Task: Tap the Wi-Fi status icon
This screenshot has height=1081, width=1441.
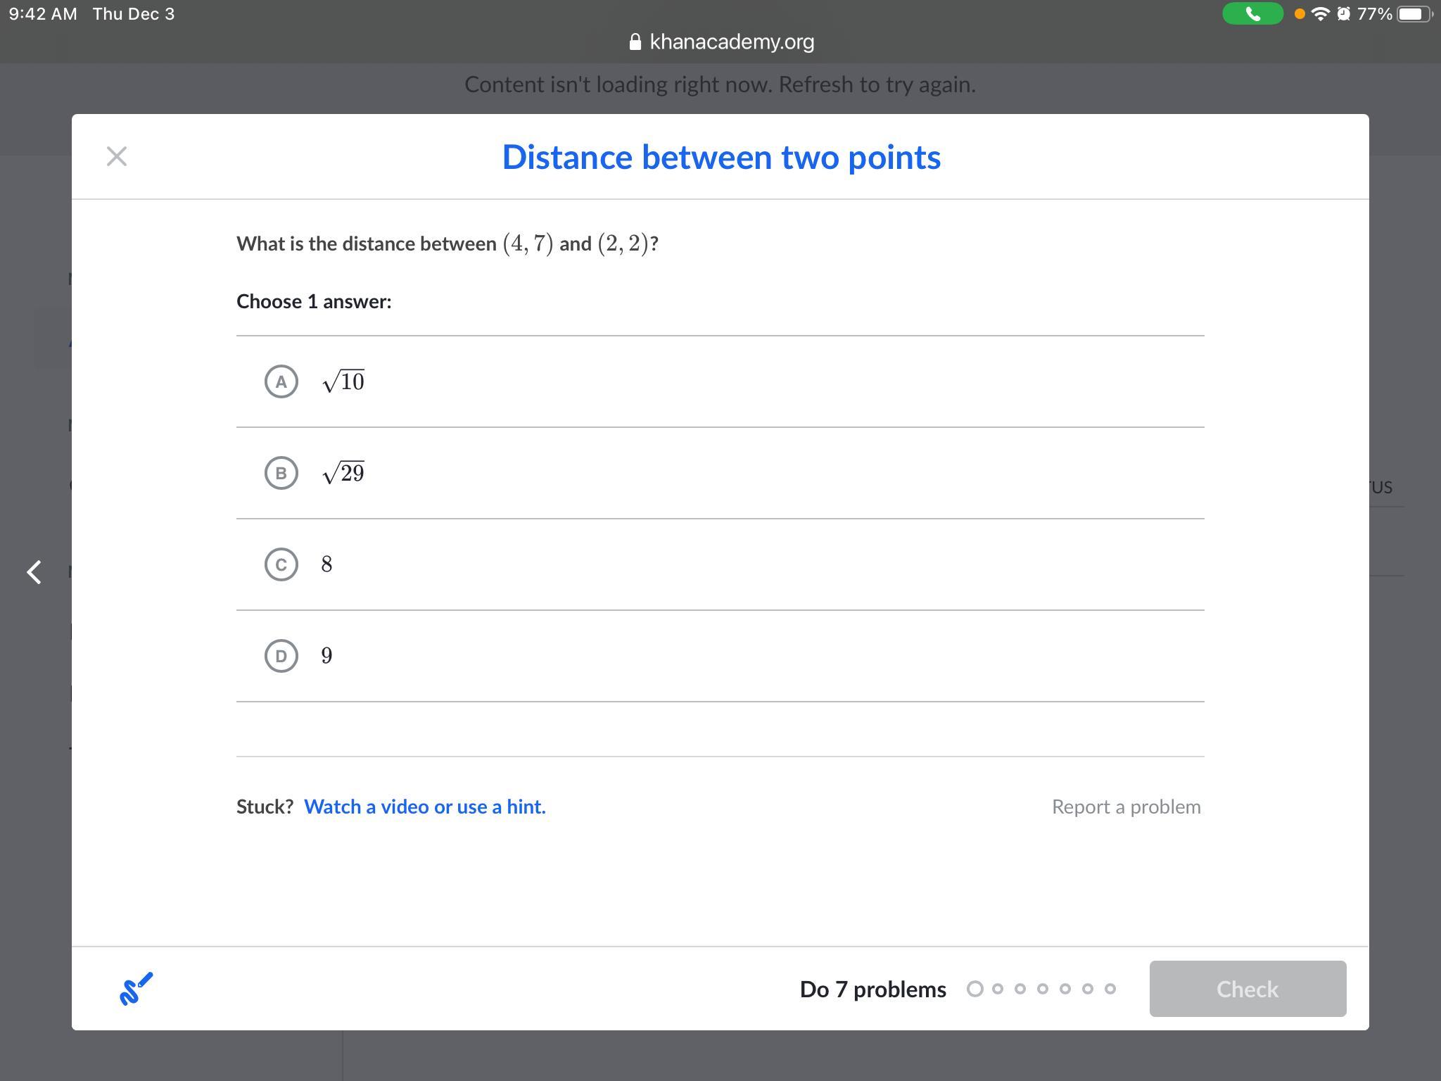Action: pyautogui.click(x=1321, y=14)
